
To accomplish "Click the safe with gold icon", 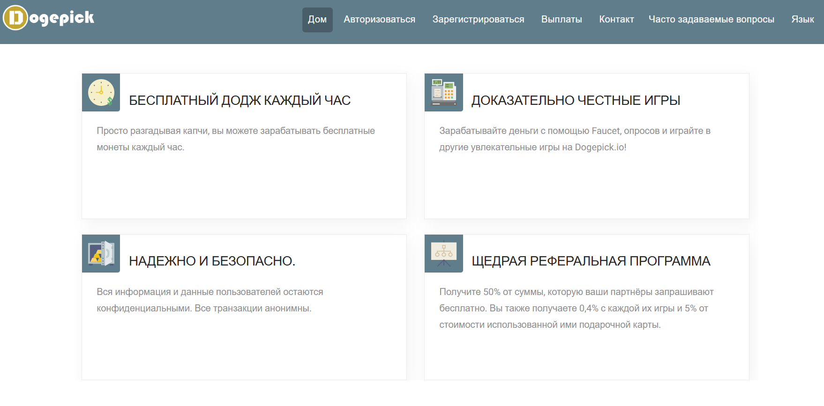I will click(101, 253).
